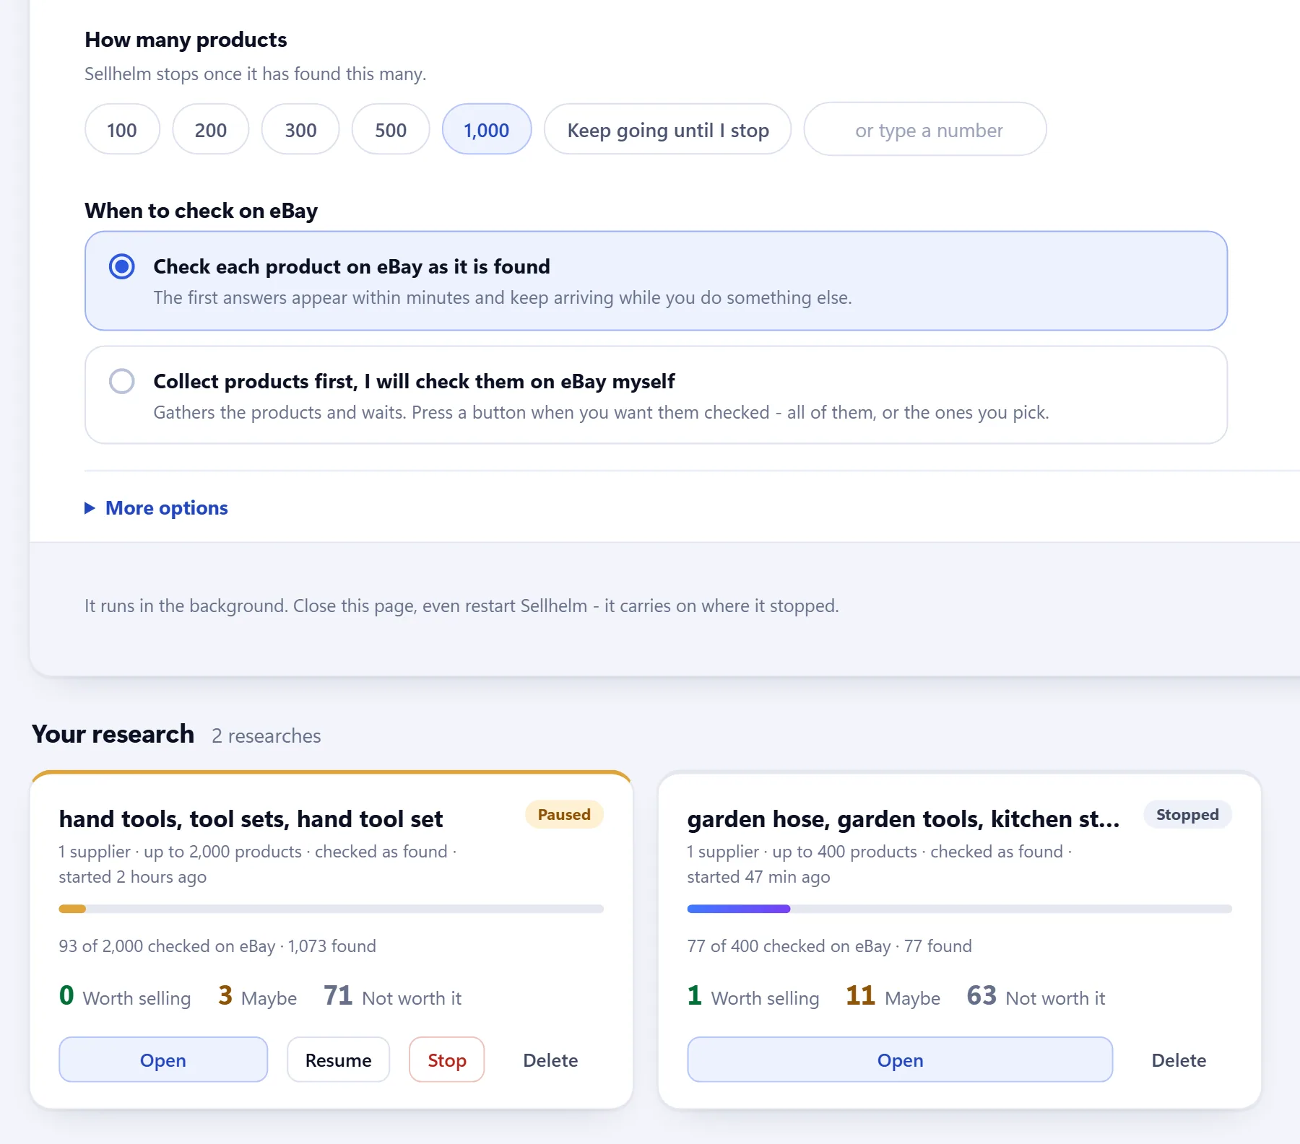Screen dimensions: 1300x1144
Task: Click the '63 Not worth it' count
Action: tap(1036, 997)
